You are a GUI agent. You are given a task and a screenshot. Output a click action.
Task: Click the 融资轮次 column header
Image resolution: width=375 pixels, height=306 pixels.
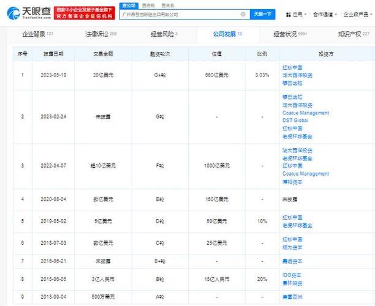(x=160, y=54)
